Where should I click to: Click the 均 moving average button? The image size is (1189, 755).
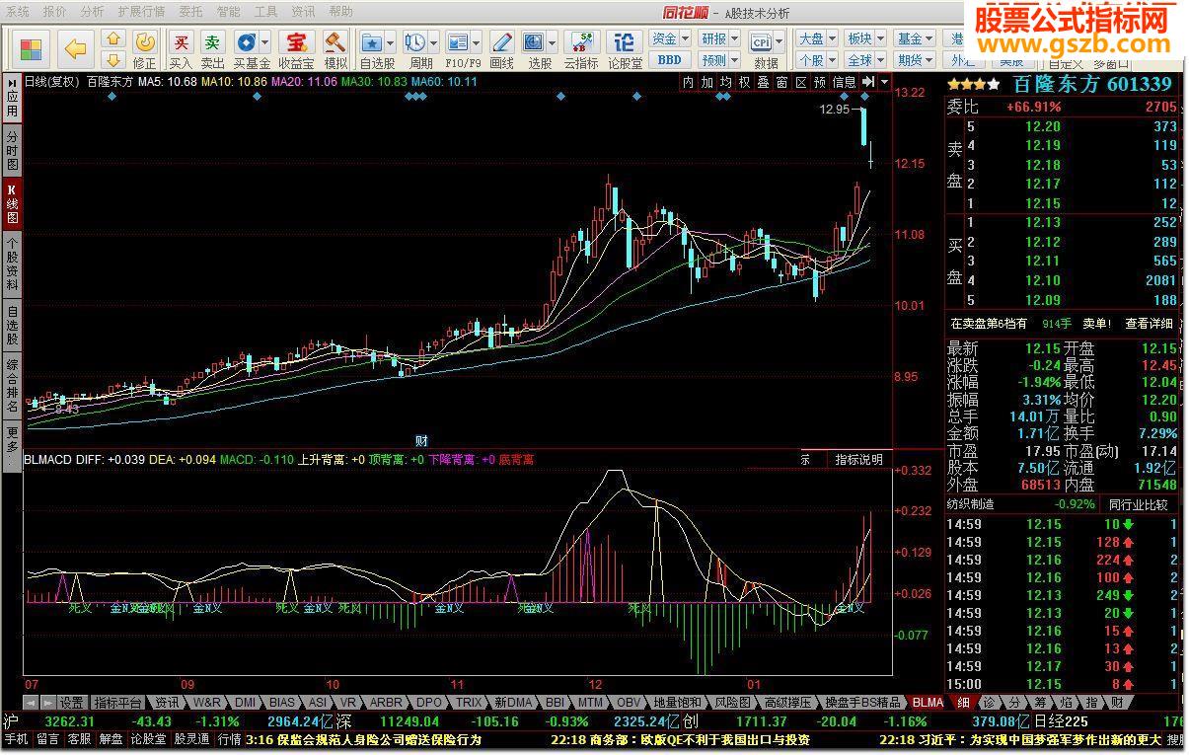pyautogui.click(x=726, y=83)
